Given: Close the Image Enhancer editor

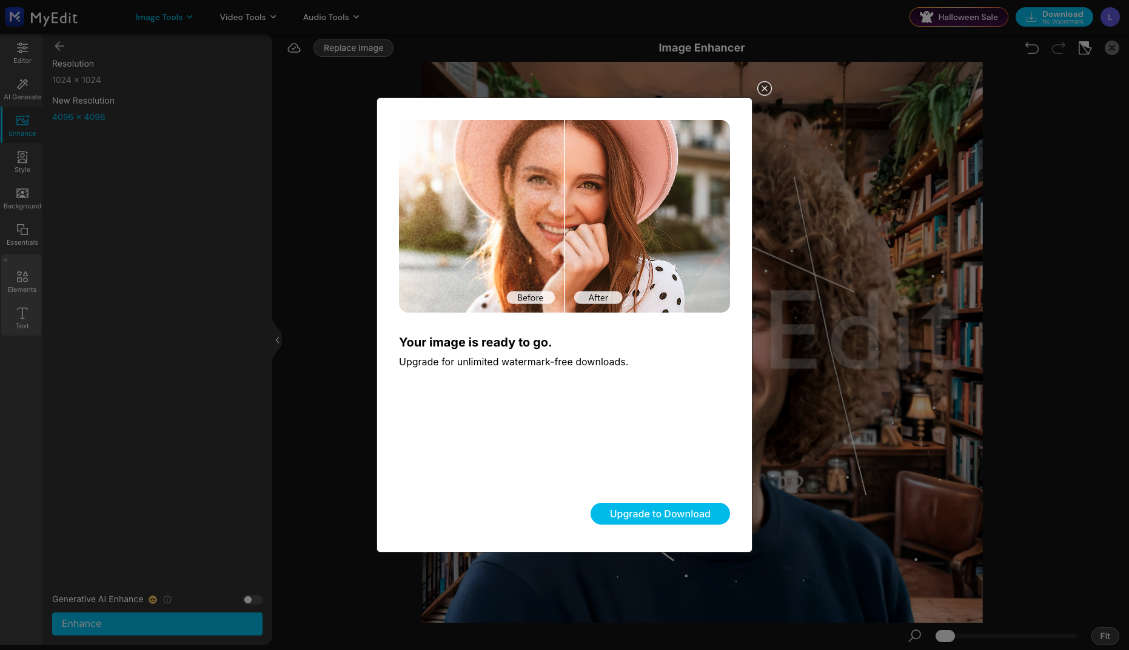Looking at the screenshot, I should 1112,48.
